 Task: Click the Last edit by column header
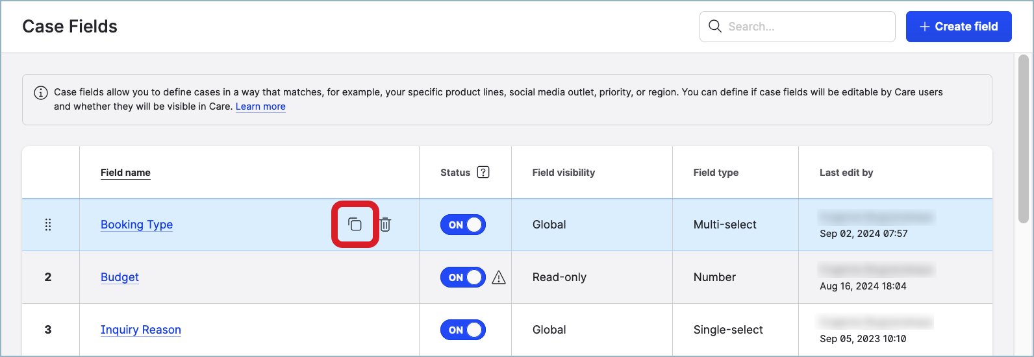coord(846,173)
